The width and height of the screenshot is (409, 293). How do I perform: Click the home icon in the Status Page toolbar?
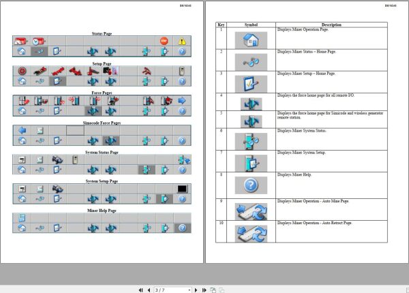(x=22, y=51)
